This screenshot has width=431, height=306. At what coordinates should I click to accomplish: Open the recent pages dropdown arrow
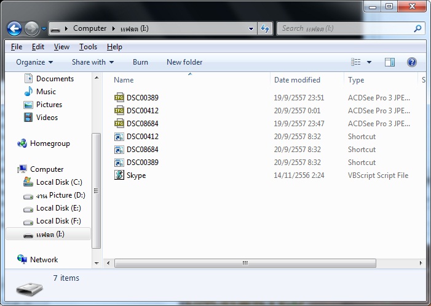click(44, 28)
